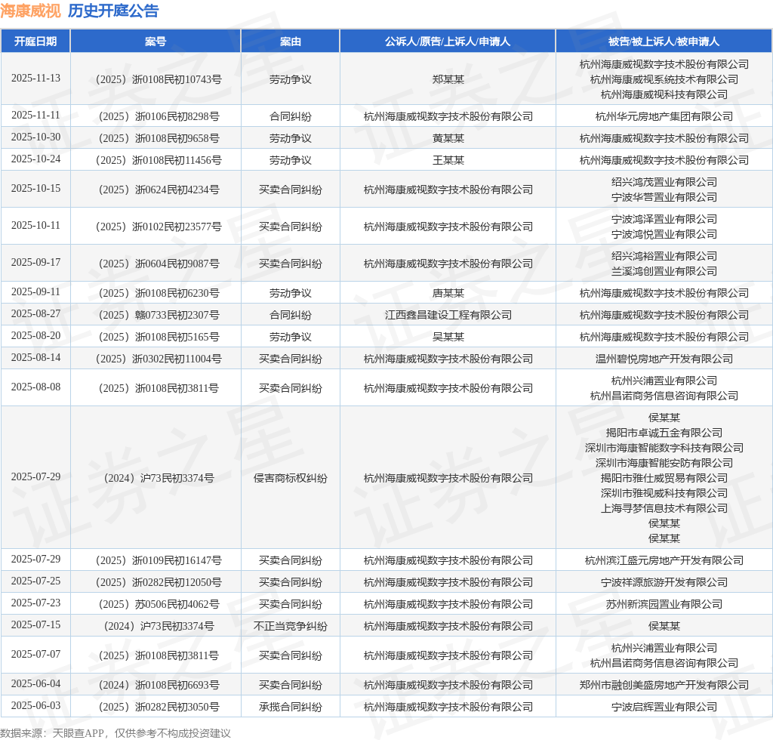
Task: Click the 承揽合同纠纷 case cause
Action: coord(291,707)
